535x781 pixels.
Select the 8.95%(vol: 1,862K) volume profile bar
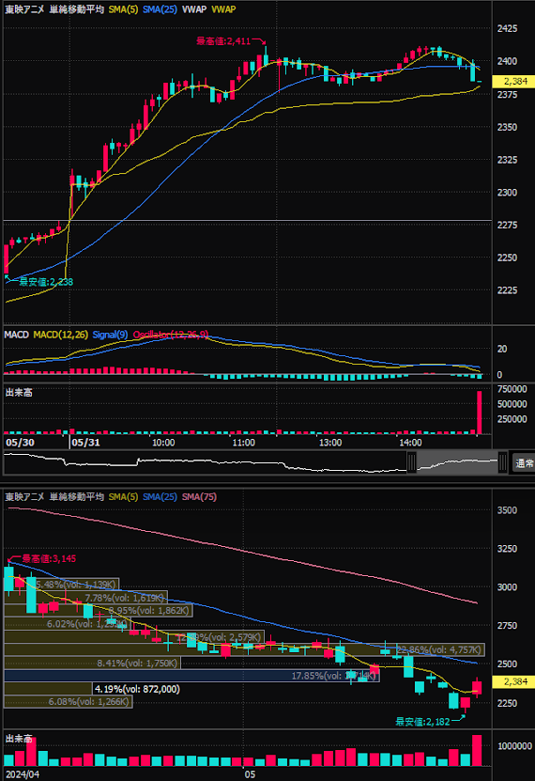click(99, 610)
